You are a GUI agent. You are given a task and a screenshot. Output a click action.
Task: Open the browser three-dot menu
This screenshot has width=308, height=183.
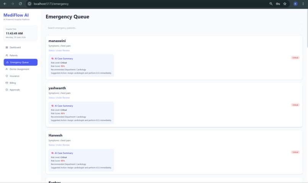(x=303, y=4)
